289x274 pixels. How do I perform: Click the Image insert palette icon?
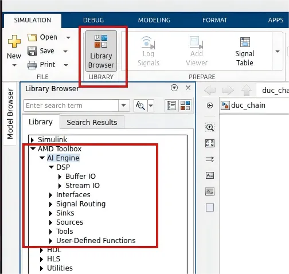210,191
